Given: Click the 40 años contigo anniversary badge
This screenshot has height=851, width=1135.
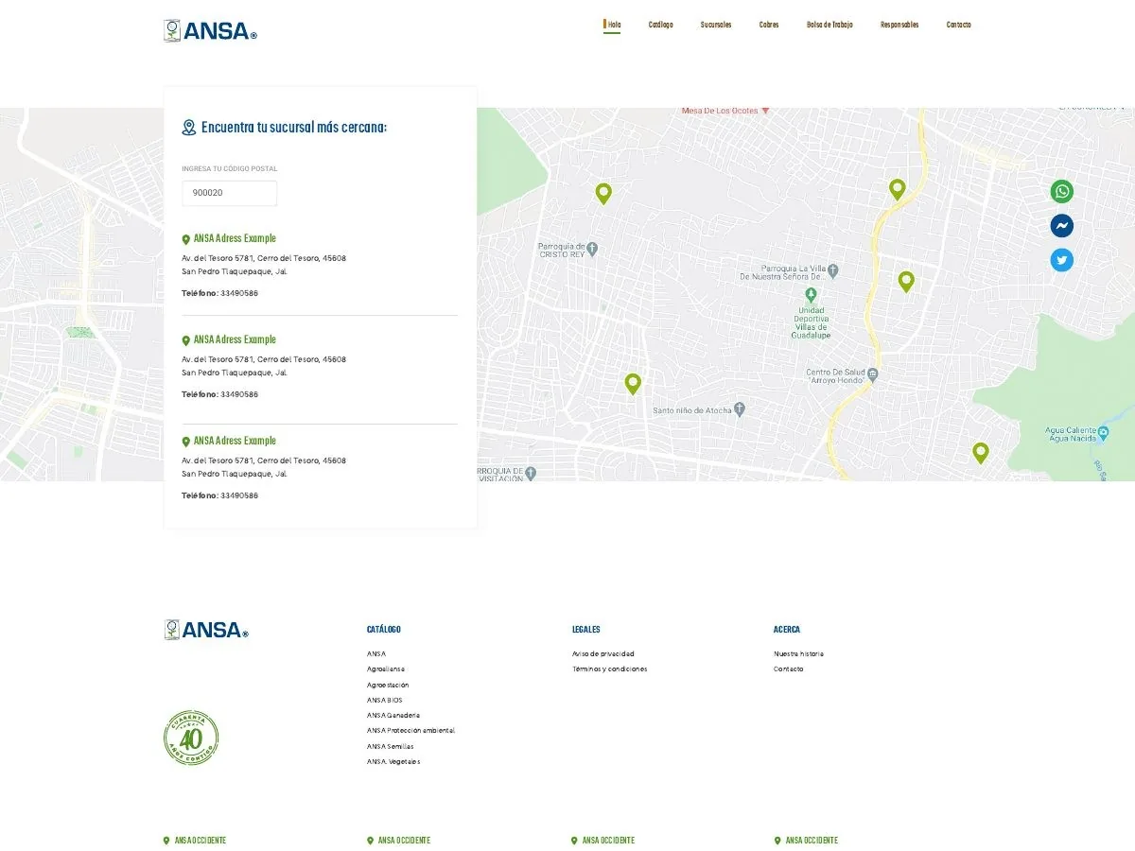Looking at the screenshot, I should (191, 738).
